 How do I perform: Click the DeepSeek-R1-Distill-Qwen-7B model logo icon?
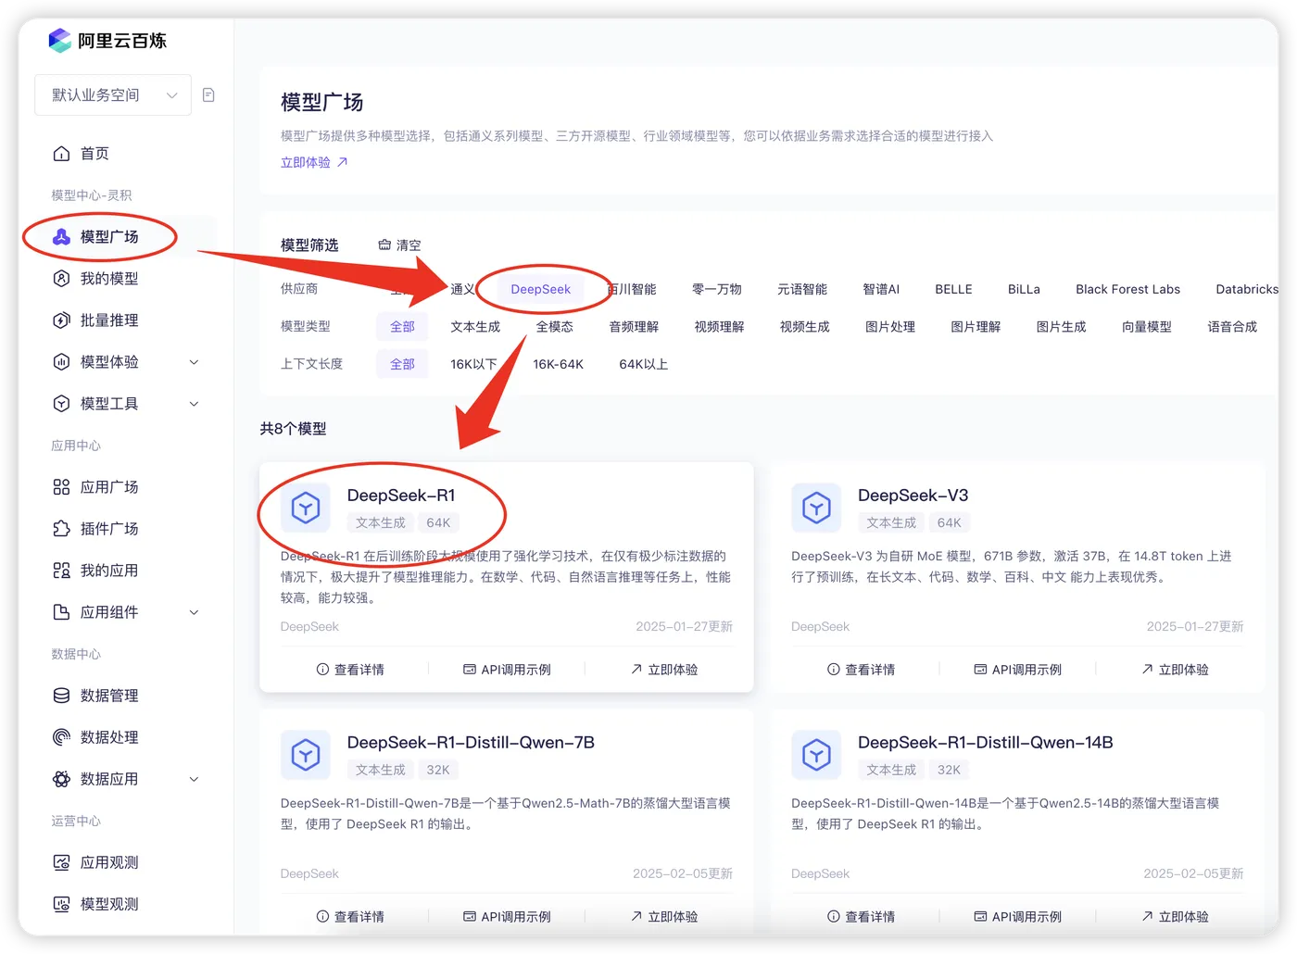(x=306, y=755)
